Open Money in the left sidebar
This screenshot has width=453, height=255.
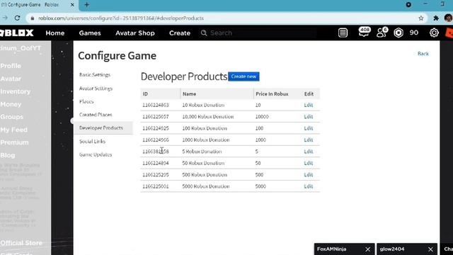point(11,104)
